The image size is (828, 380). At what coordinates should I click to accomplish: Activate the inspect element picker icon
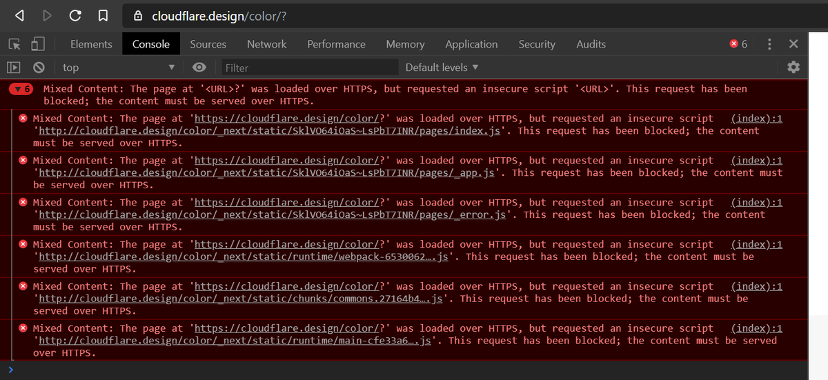pyautogui.click(x=14, y=44)
